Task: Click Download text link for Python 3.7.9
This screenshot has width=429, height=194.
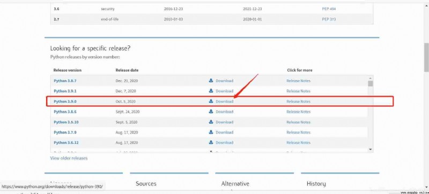Action: pyautogui.click(x=225, y=133)
